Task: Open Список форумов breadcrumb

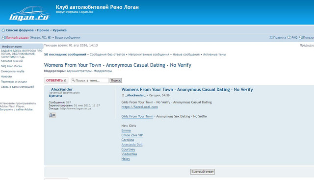Action: (20, 30)
